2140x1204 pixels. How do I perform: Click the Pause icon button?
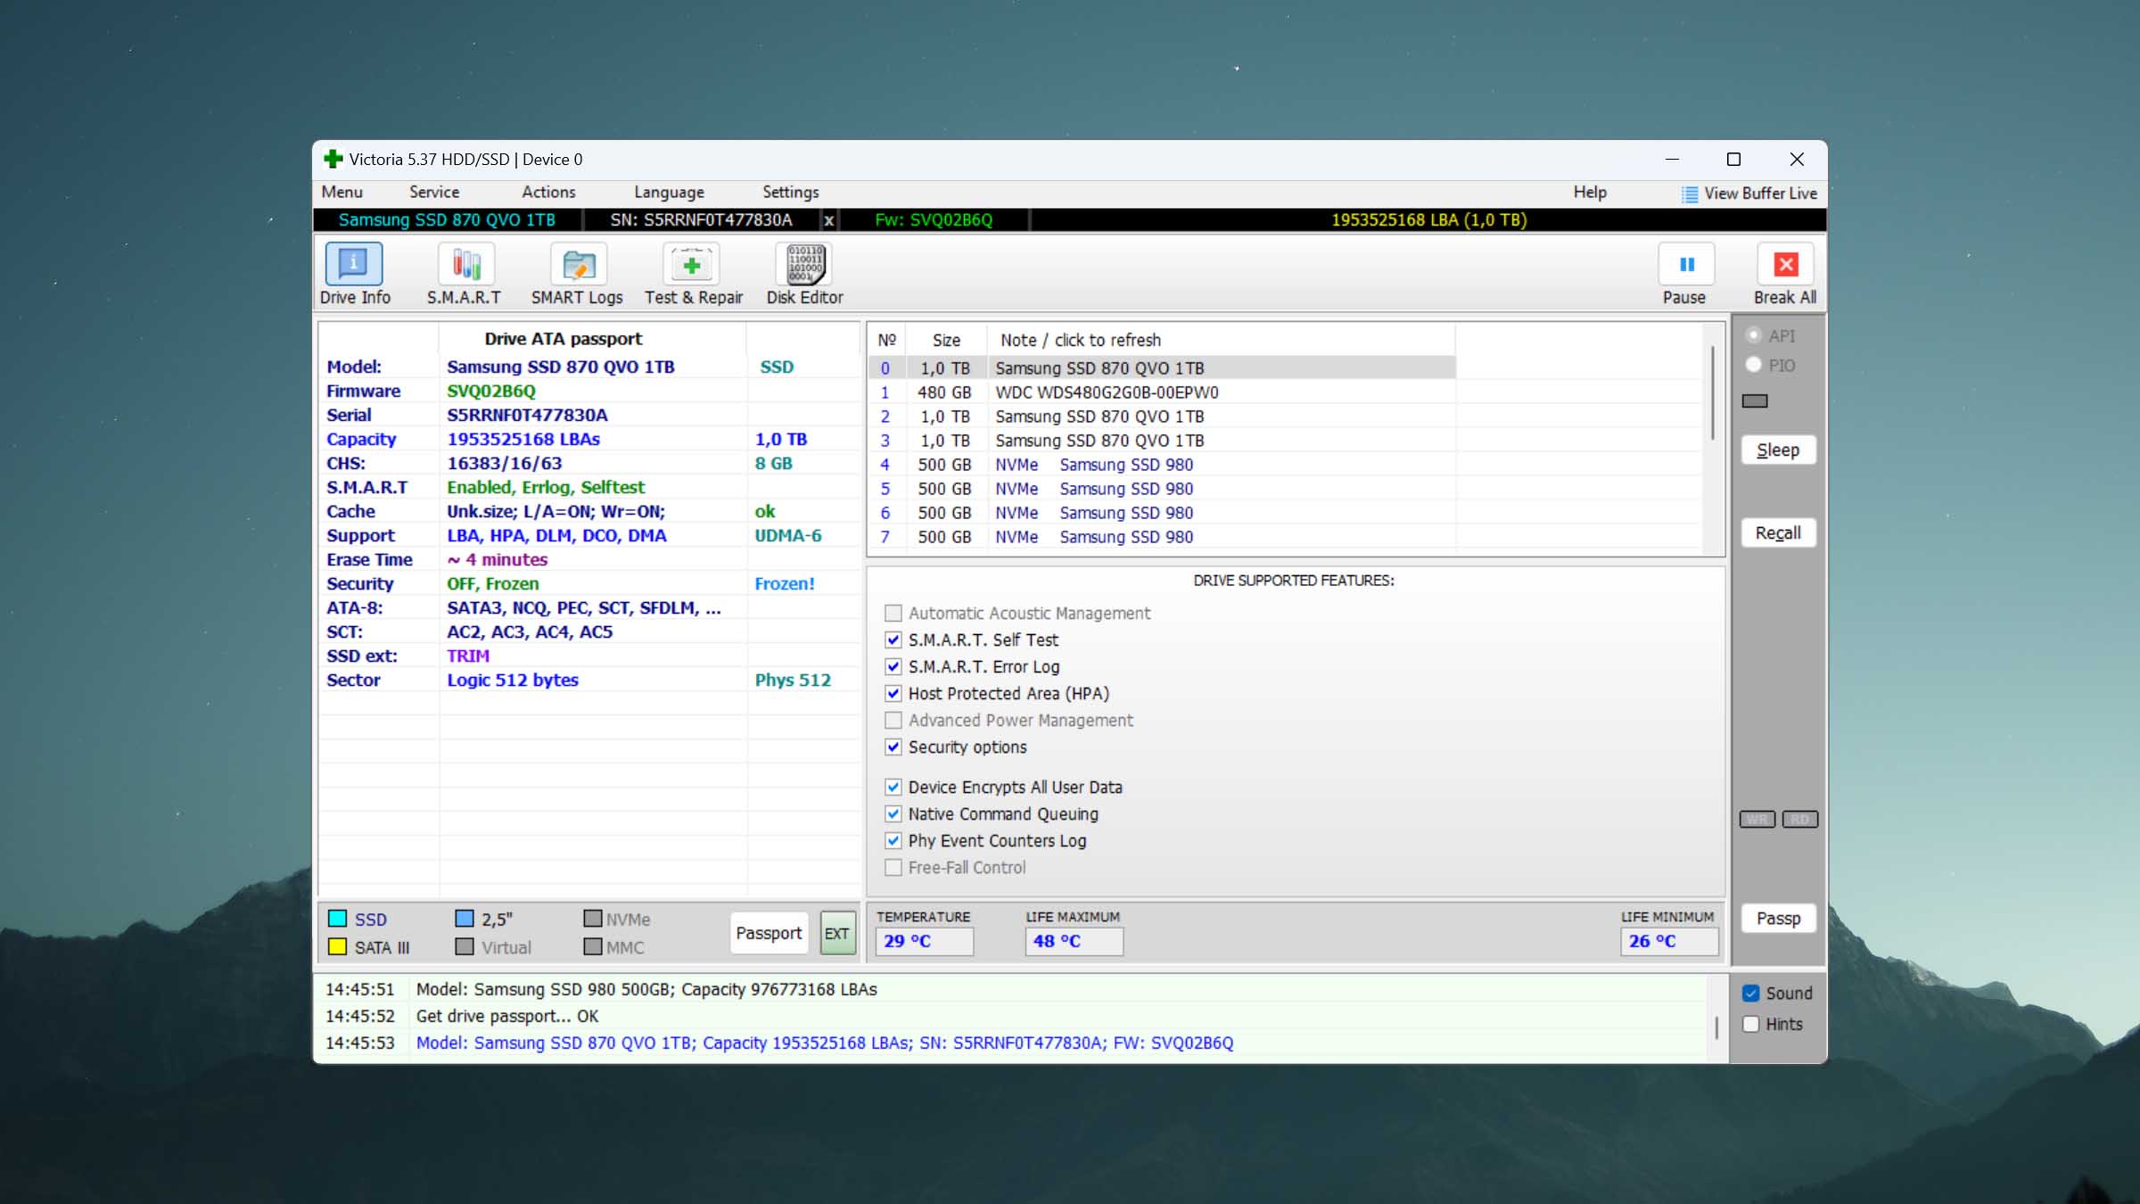click(1686, 264)
